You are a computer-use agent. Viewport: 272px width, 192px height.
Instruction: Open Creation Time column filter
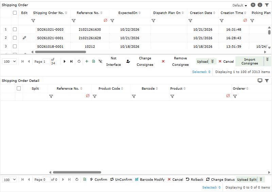pyautogui.click(x=222, y=21)
